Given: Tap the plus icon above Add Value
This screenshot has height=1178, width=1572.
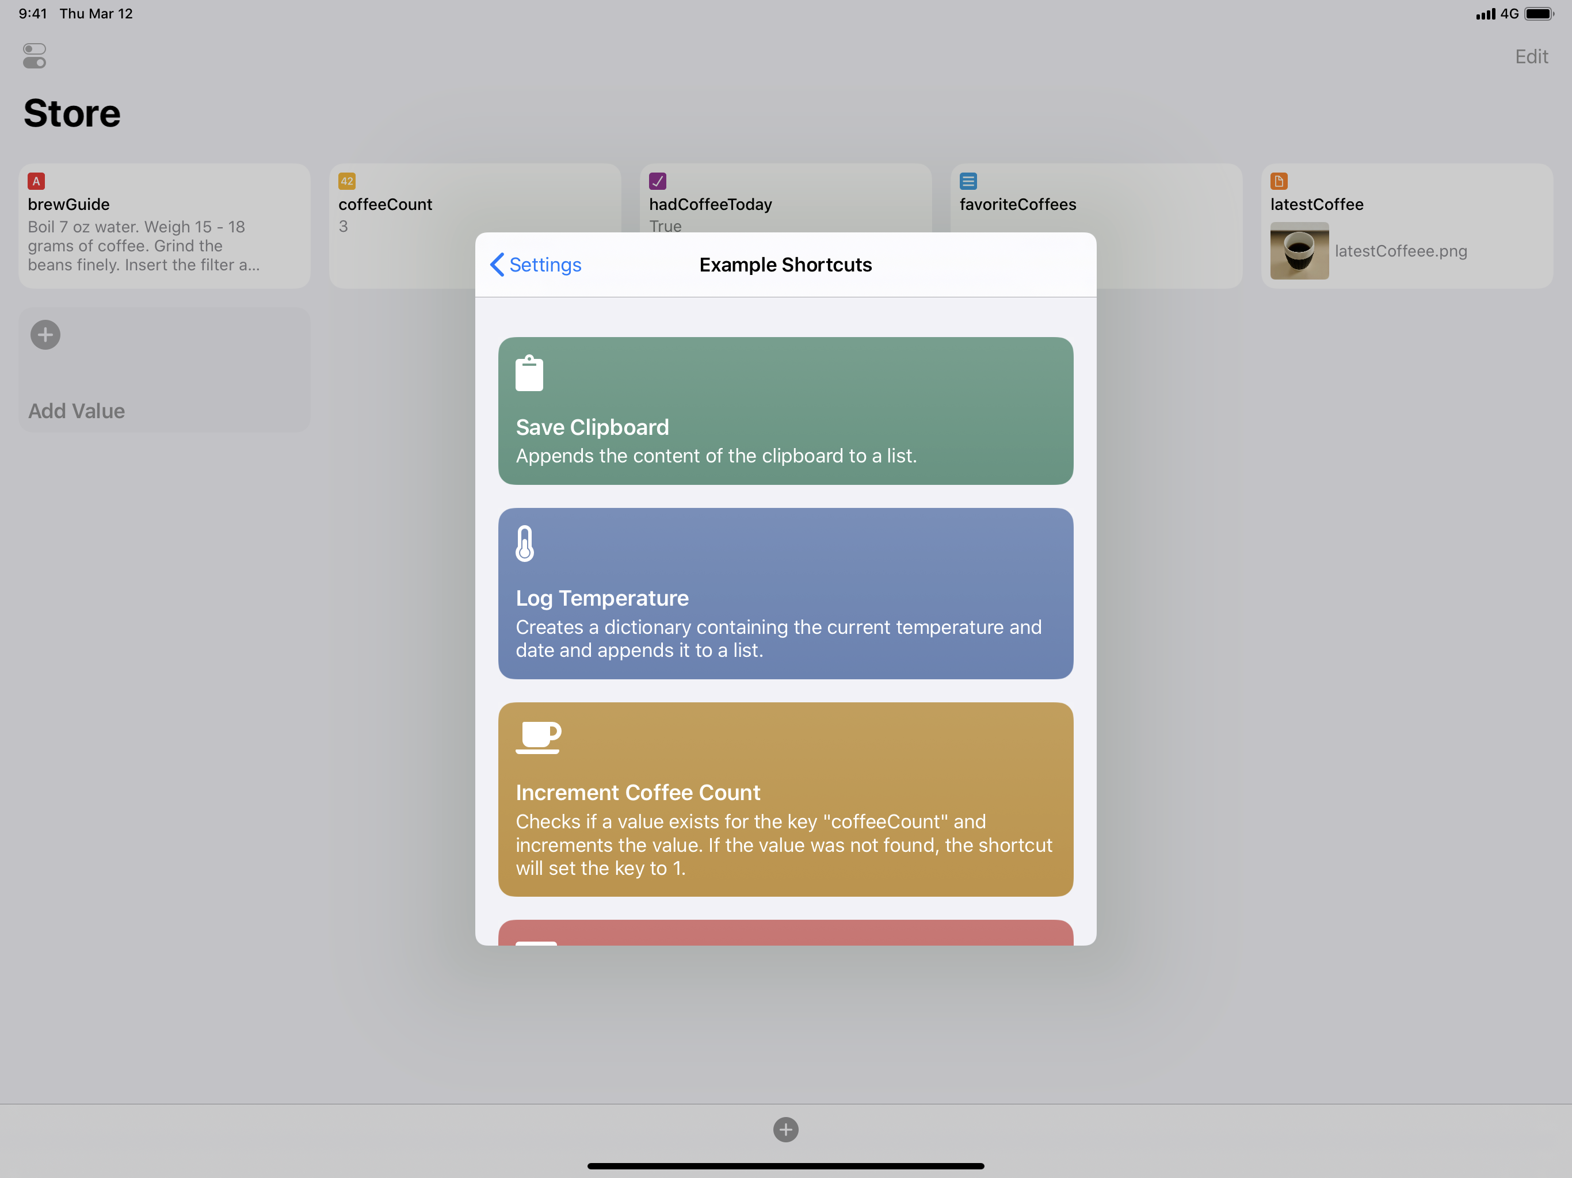Looking at the screenshot, I should (45, 335).
